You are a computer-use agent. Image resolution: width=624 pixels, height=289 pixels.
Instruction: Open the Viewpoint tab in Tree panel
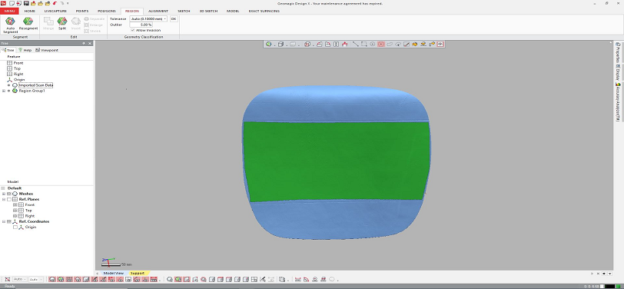(47, 50)
